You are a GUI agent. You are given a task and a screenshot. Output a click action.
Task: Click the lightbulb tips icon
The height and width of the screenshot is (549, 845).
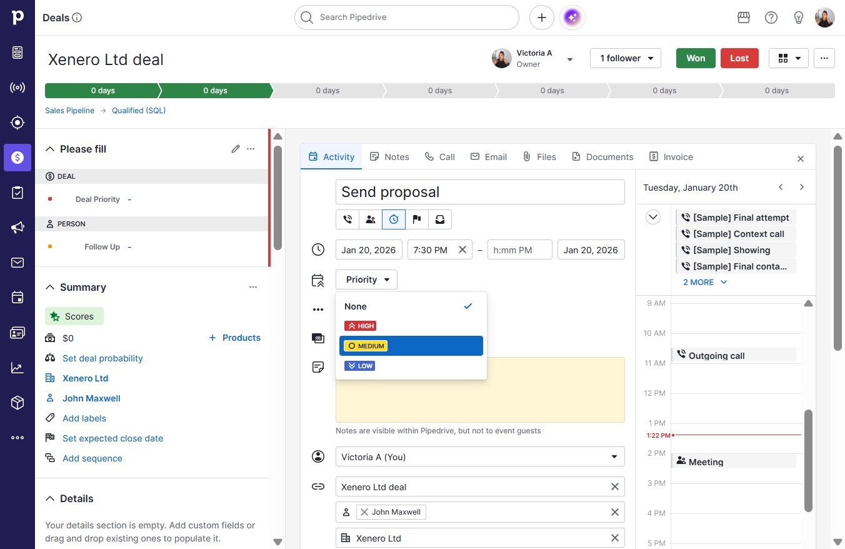799,18
